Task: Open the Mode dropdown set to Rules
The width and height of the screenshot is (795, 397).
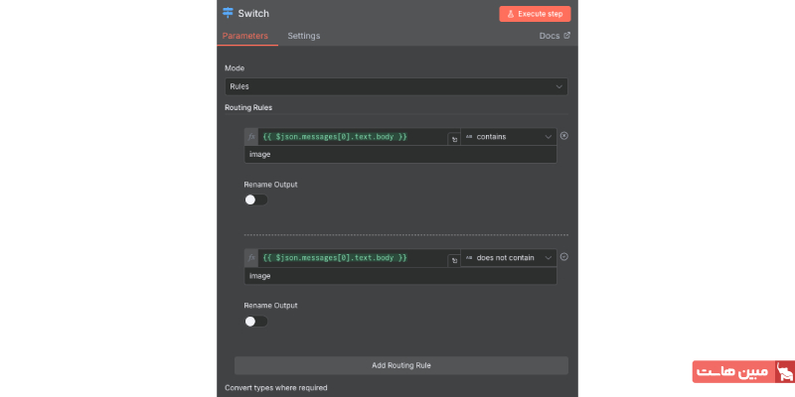Action: pos(396,86)
